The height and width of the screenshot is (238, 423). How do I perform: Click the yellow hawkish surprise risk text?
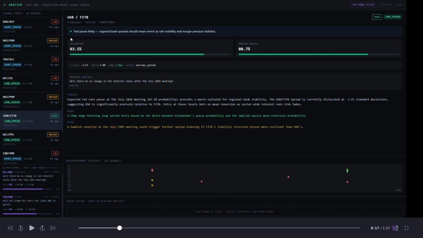click(x=185, y=127)
